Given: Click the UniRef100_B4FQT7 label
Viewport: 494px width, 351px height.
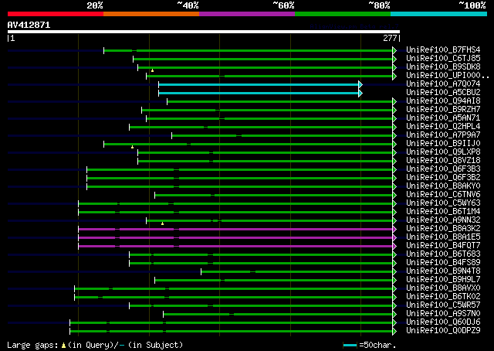Looking at the screenshot, I should [443, 246].
